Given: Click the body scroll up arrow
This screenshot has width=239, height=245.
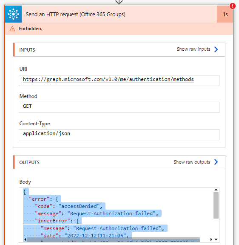Looking at the screenshot, I should 216,190.
